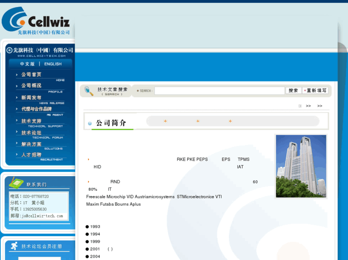Click the small breadcrumb arrow icon
Screen dimensions: 348x260
[300, 106]
